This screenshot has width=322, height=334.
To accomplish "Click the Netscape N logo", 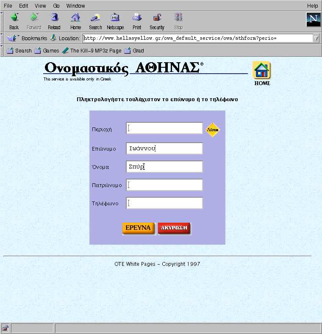I will click(x=313, y=19).
